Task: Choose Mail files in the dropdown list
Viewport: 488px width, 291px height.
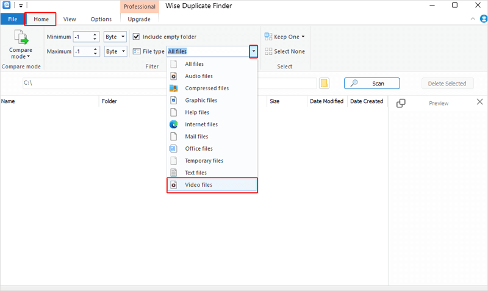Action: coord(212,137)
